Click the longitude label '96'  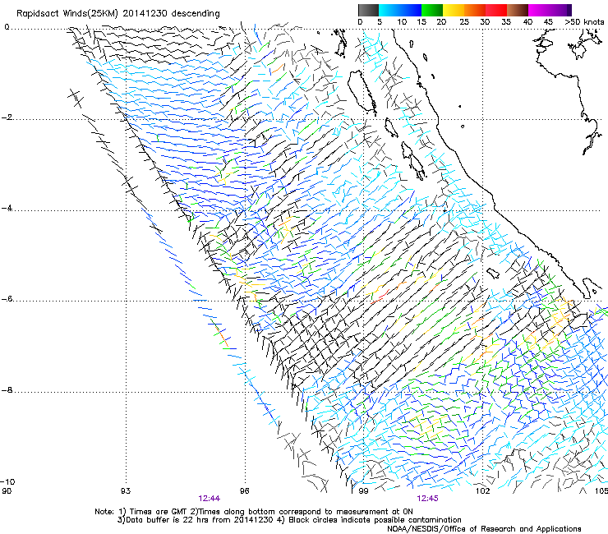click(x=244, y=491)
